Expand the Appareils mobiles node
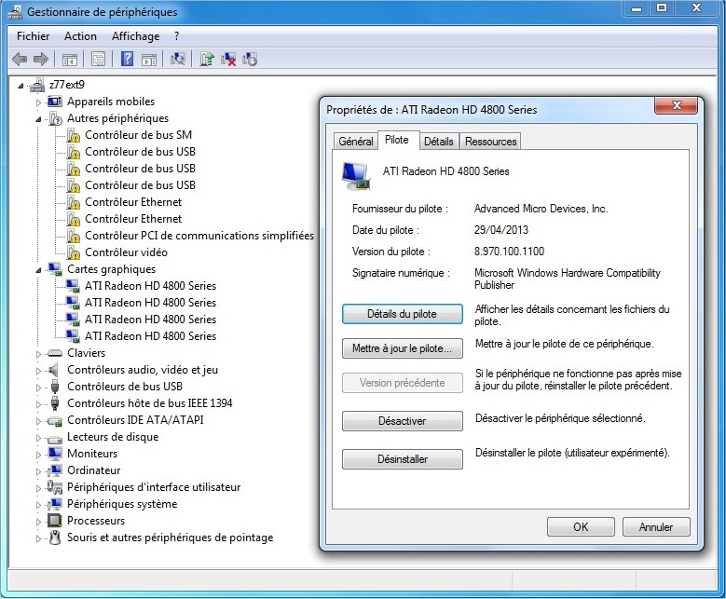Viewport: 726px width, 599px height. [38, 102]
